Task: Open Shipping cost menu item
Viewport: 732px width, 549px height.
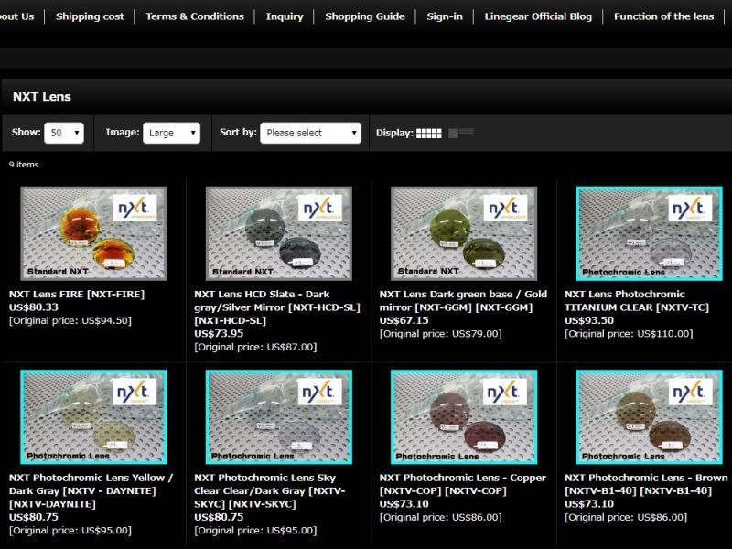Action: 90,16
